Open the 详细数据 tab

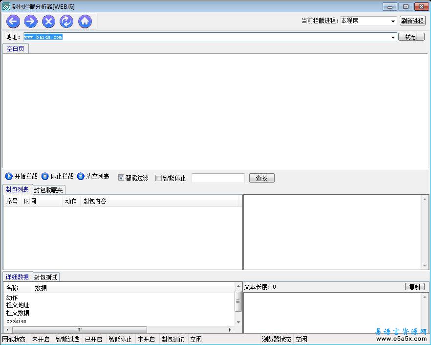point(17,276)
